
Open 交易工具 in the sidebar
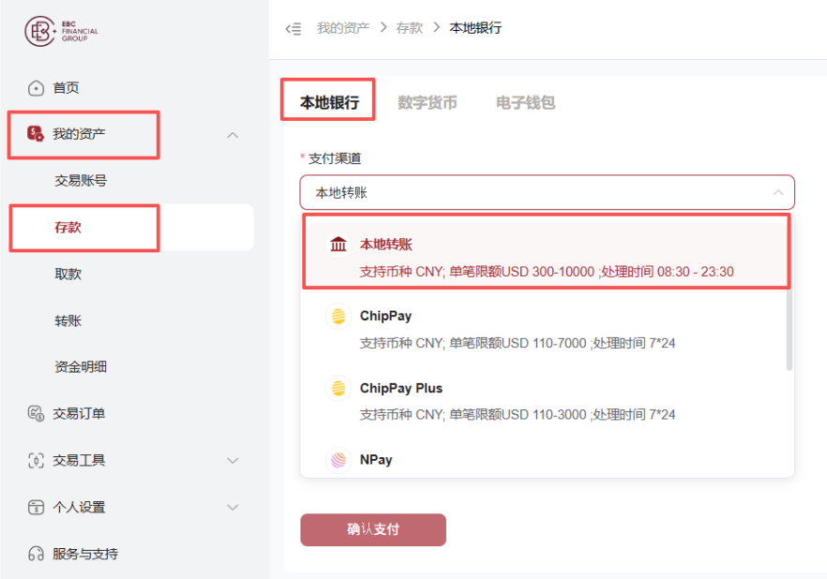click(79, 460)
